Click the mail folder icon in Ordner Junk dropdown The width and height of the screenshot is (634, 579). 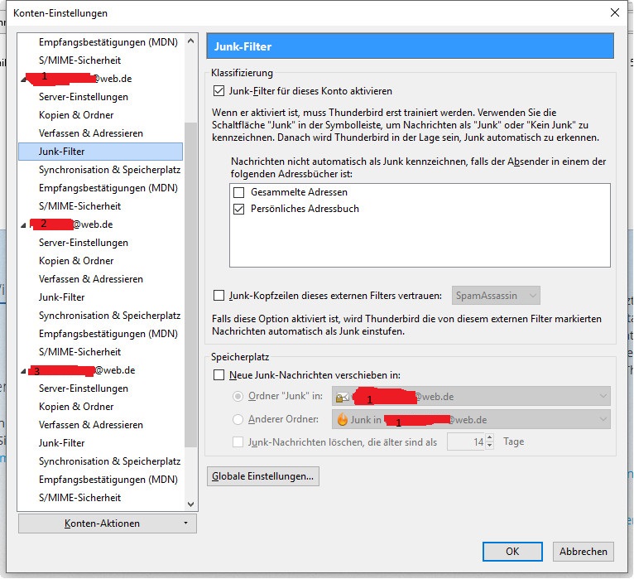click(x=343, y=397)
